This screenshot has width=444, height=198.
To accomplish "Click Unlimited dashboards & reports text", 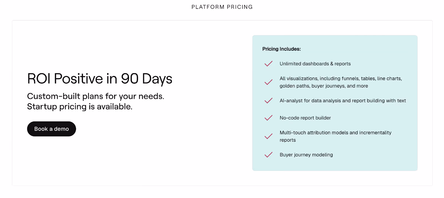I will (x=315, y=64).
